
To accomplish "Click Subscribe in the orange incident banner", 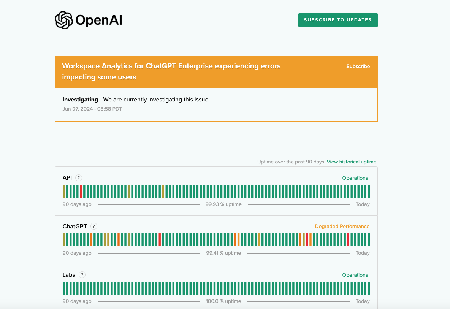I will click(358, 66).
